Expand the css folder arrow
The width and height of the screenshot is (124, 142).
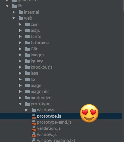point(20,24)
